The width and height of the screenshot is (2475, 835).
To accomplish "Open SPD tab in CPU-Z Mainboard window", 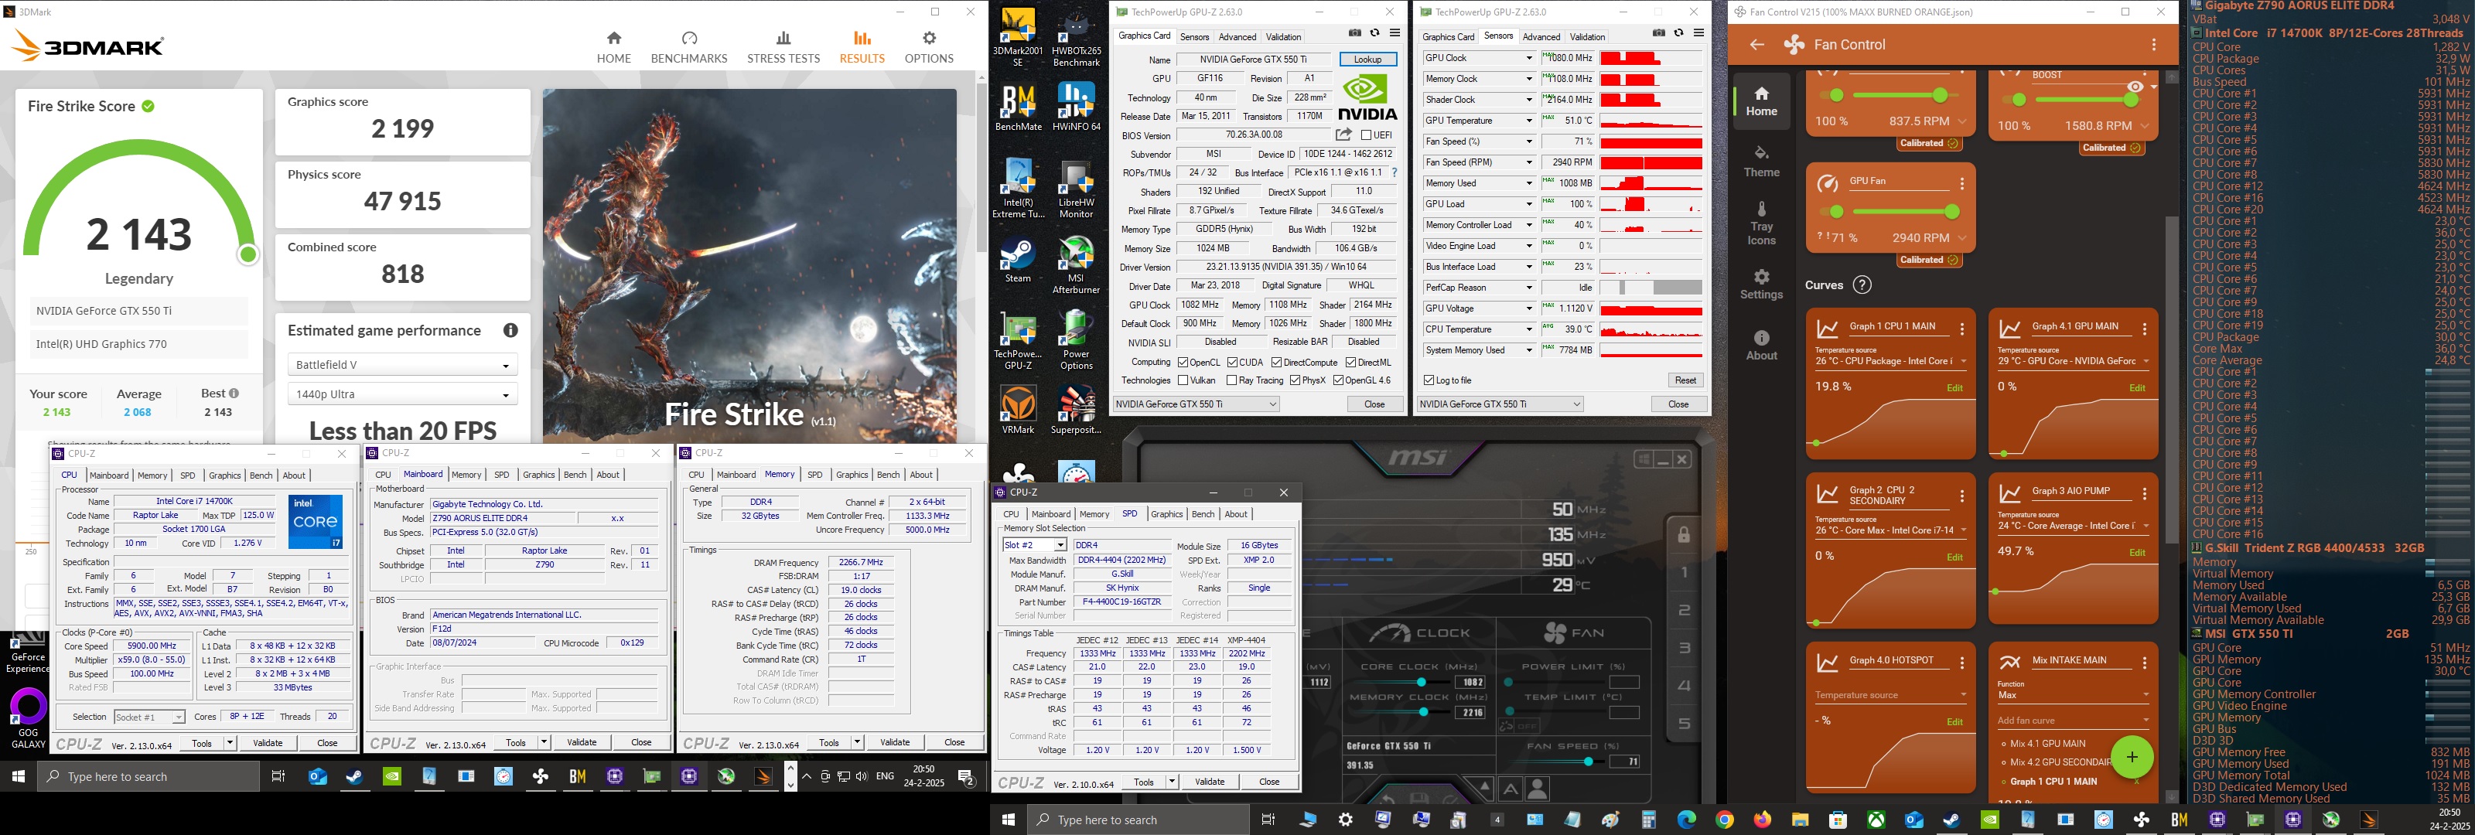I will (x=501, y=475).
